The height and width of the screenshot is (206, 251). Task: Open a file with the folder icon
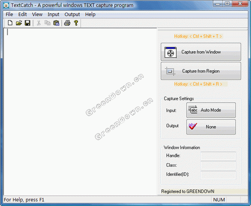pyautogui.click(x=19, y=23)
